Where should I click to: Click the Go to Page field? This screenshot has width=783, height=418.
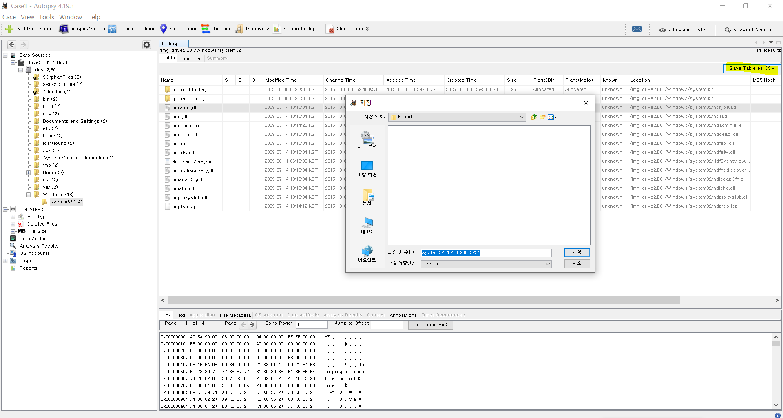312,325
